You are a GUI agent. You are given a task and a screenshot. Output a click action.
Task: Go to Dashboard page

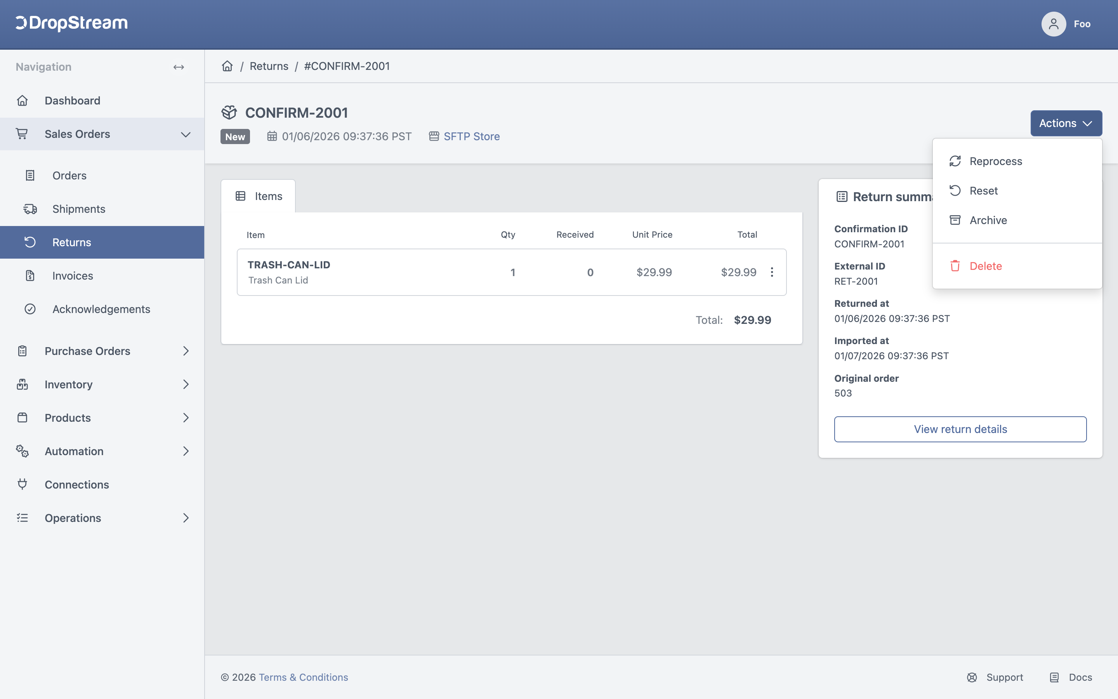pos(102,100)
